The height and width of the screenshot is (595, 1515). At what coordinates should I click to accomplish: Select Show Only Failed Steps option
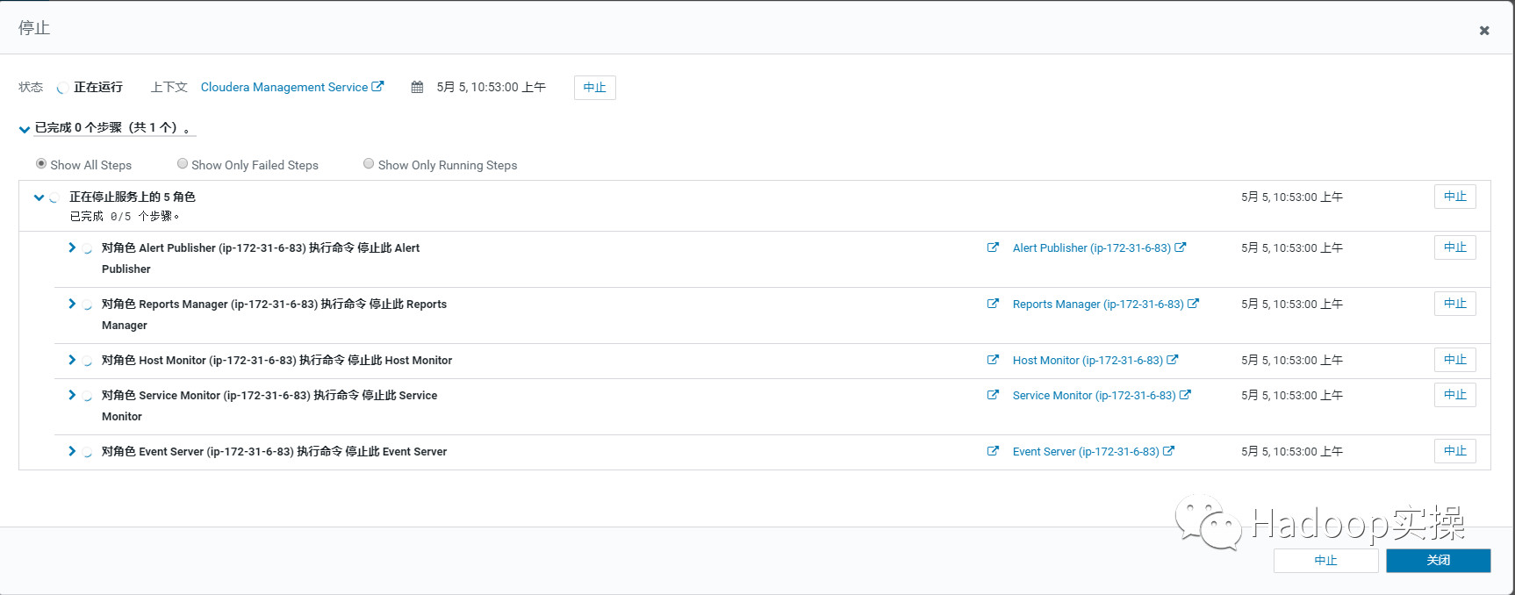183,164
